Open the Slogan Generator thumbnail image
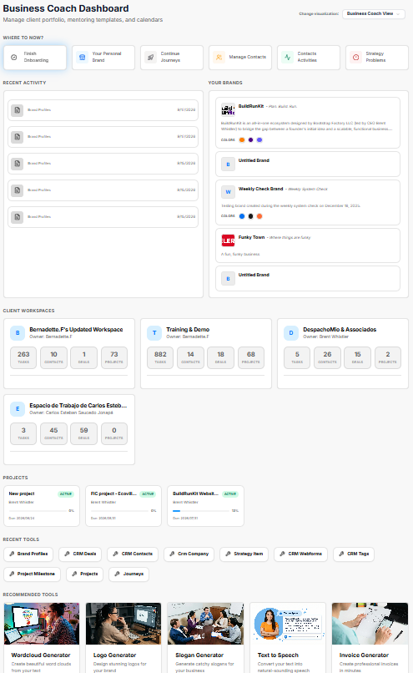Screen dimensions: 413x673 coord(205,624)
